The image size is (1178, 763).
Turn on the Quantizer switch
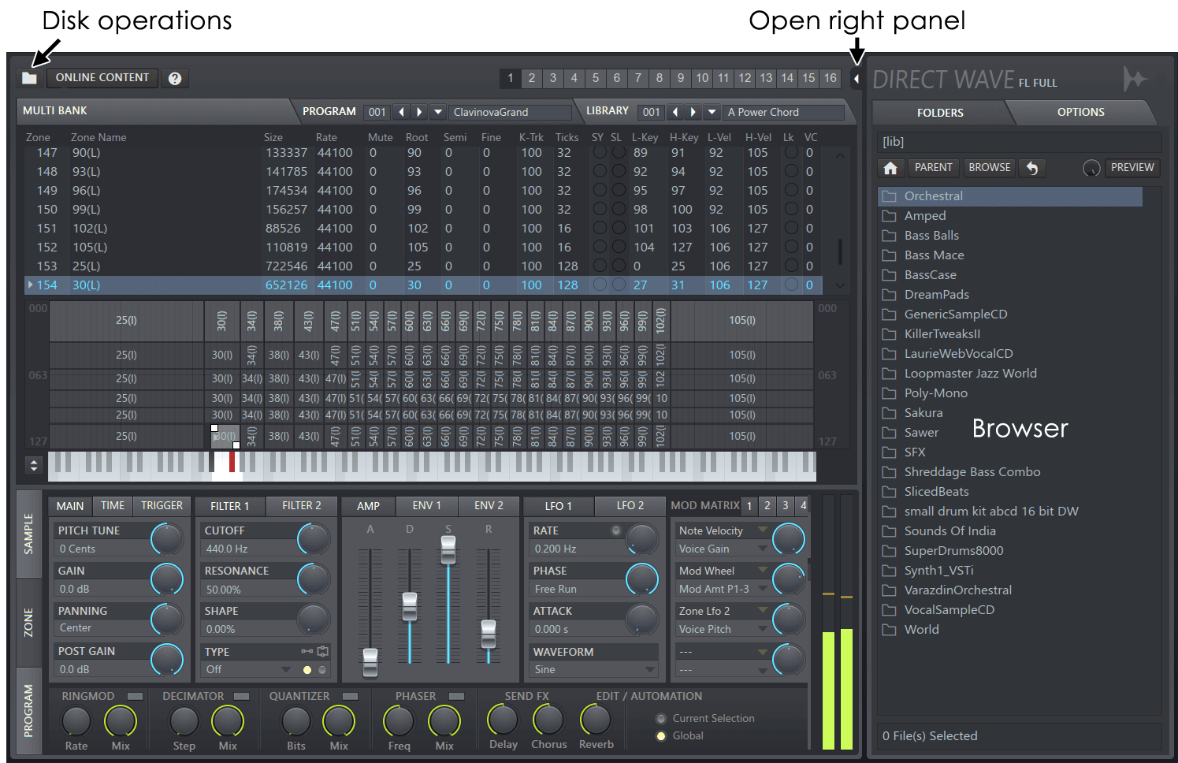point(351,696)
